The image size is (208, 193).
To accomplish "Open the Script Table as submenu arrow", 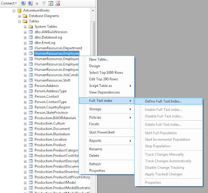I will tap(130, 86).
